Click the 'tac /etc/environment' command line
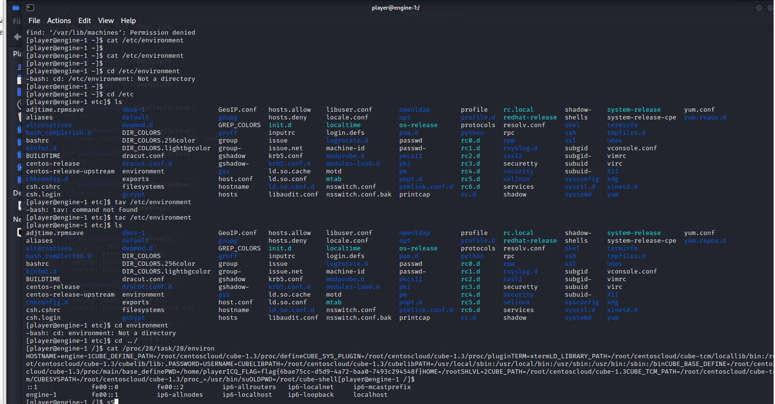The image size is (775, 404). coord(153,218)
